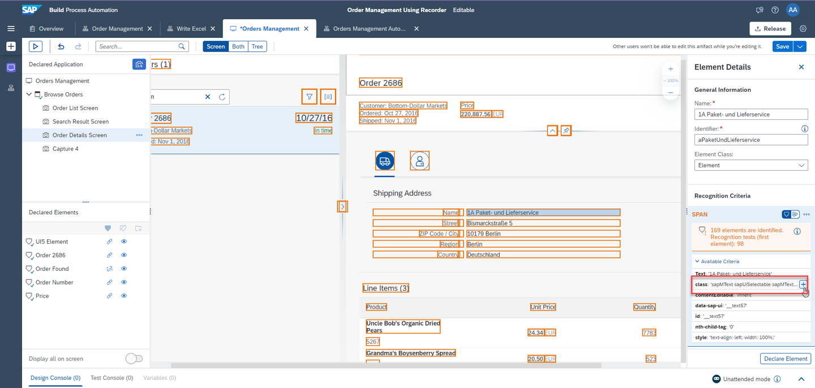
Task: Undo the last change
Action: pyautogui.click(x=61, y=46)
